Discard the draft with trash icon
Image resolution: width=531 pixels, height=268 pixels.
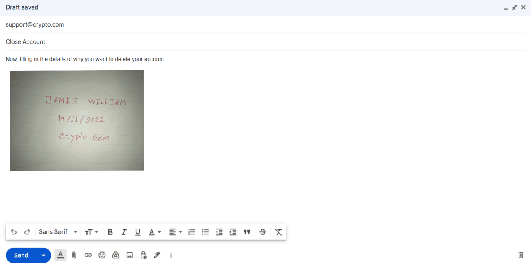pyautogui.click(x=521, y=255)
